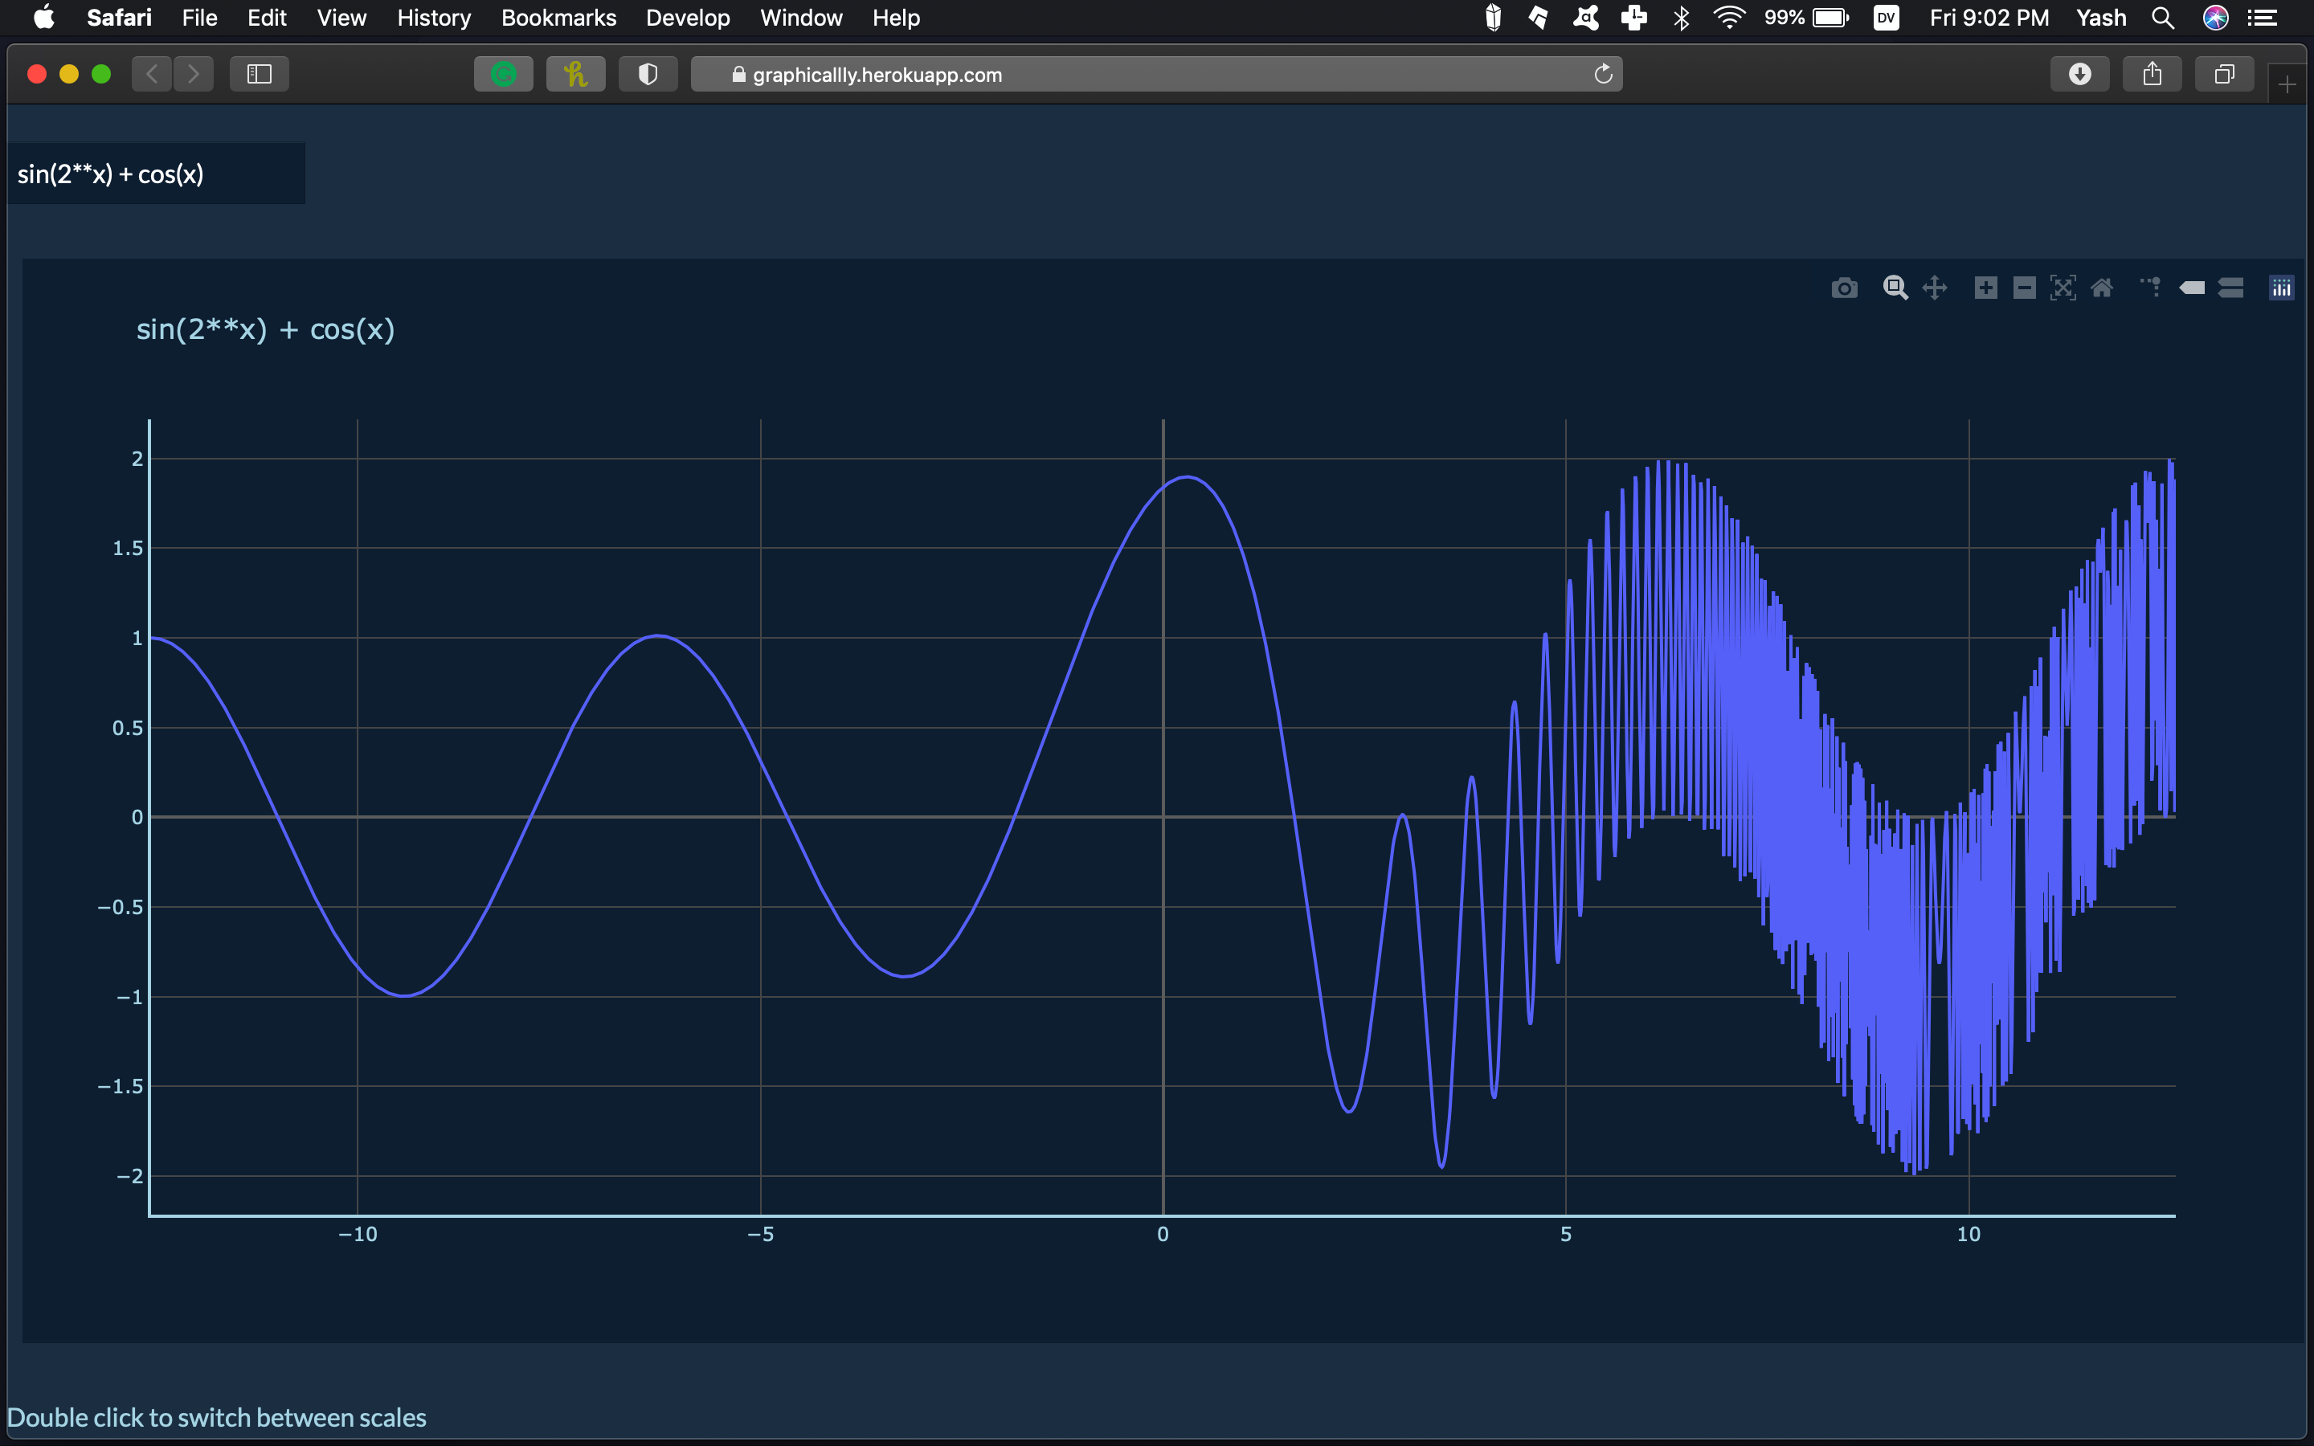Open the privacy shield extension icon
Screen dimensions: 2314x1446
648,74
